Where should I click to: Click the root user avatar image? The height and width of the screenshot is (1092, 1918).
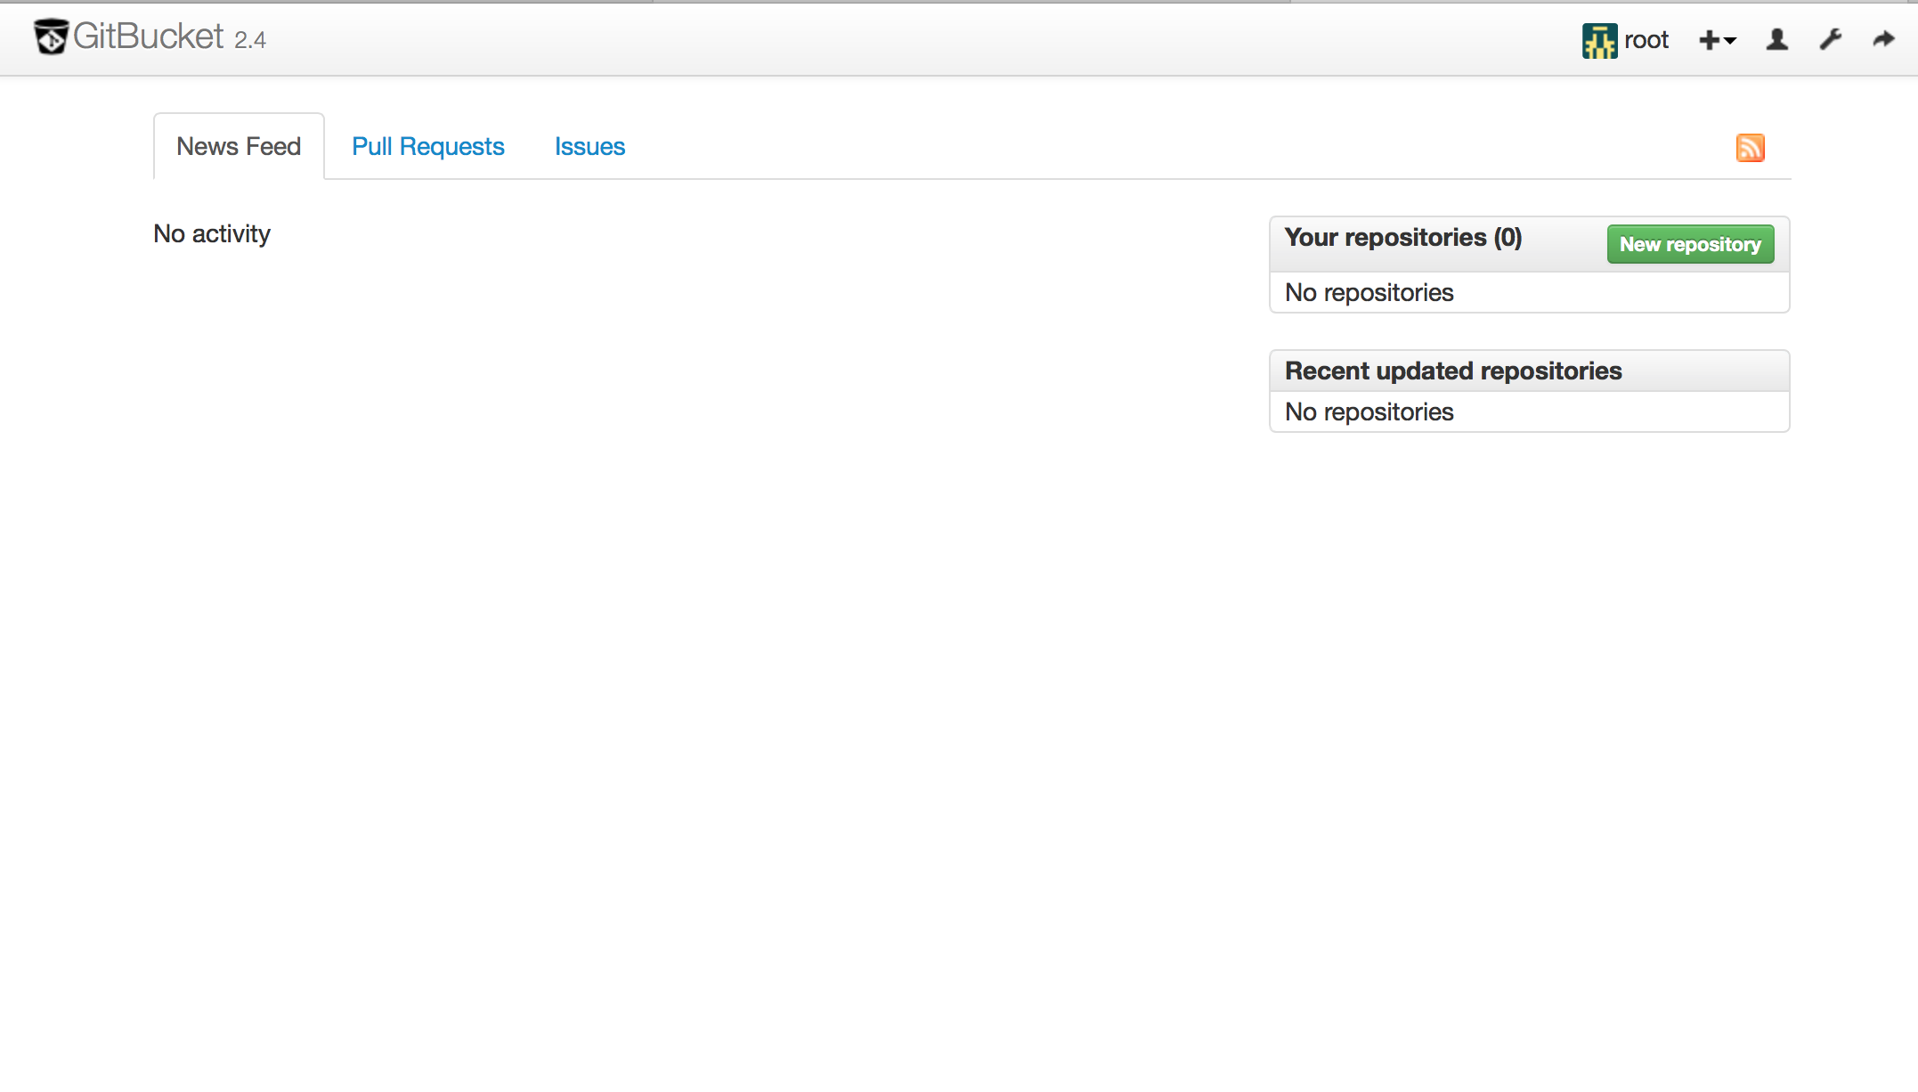[x=1599, y=40]
